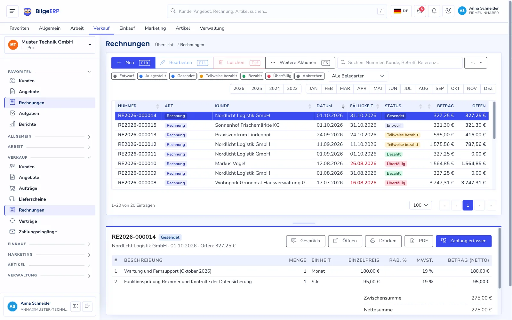
Task: Click the logout icon beside Anna Schneider
Action: tap(87, 306)
